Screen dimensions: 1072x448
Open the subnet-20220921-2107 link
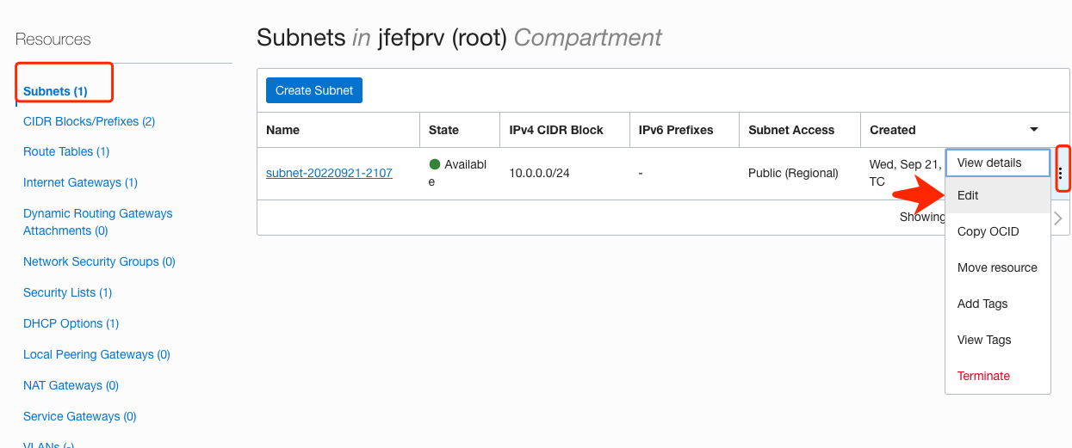[329, 173]
